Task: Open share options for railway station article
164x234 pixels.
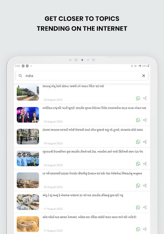Action: (145, 98)
